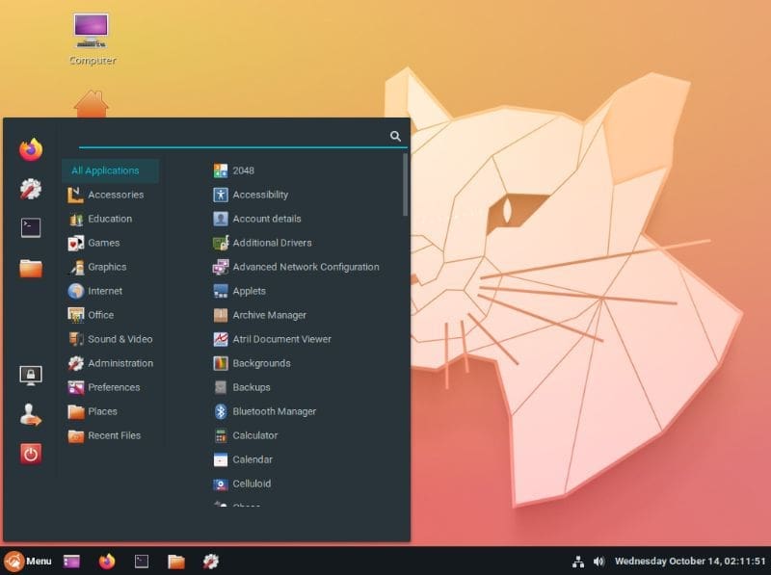The image size is (771, 575).
Task: Open Files folder icon in menu sidebar
Action: (31, 268)
